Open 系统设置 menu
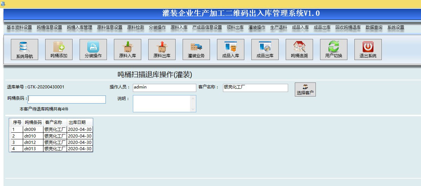The height and width of the screenshot is (186, 421). (x=396, y=27)
